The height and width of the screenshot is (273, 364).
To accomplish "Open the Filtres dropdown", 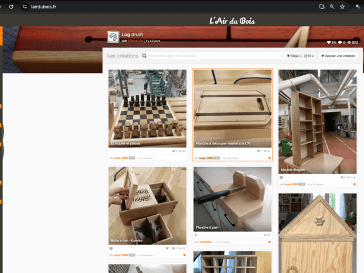I will point(293,56).
